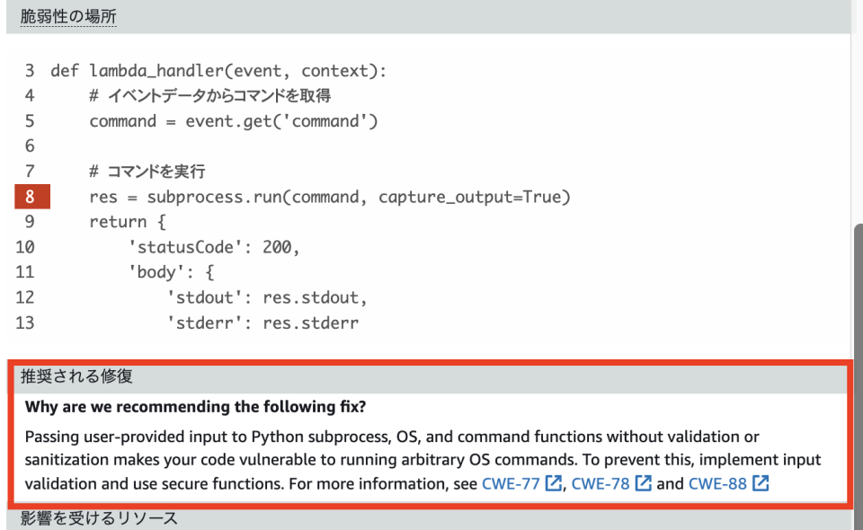This screenshot has height=530, width=863.
Task: Click the command assignment on line 5
Action: (234, 120)
